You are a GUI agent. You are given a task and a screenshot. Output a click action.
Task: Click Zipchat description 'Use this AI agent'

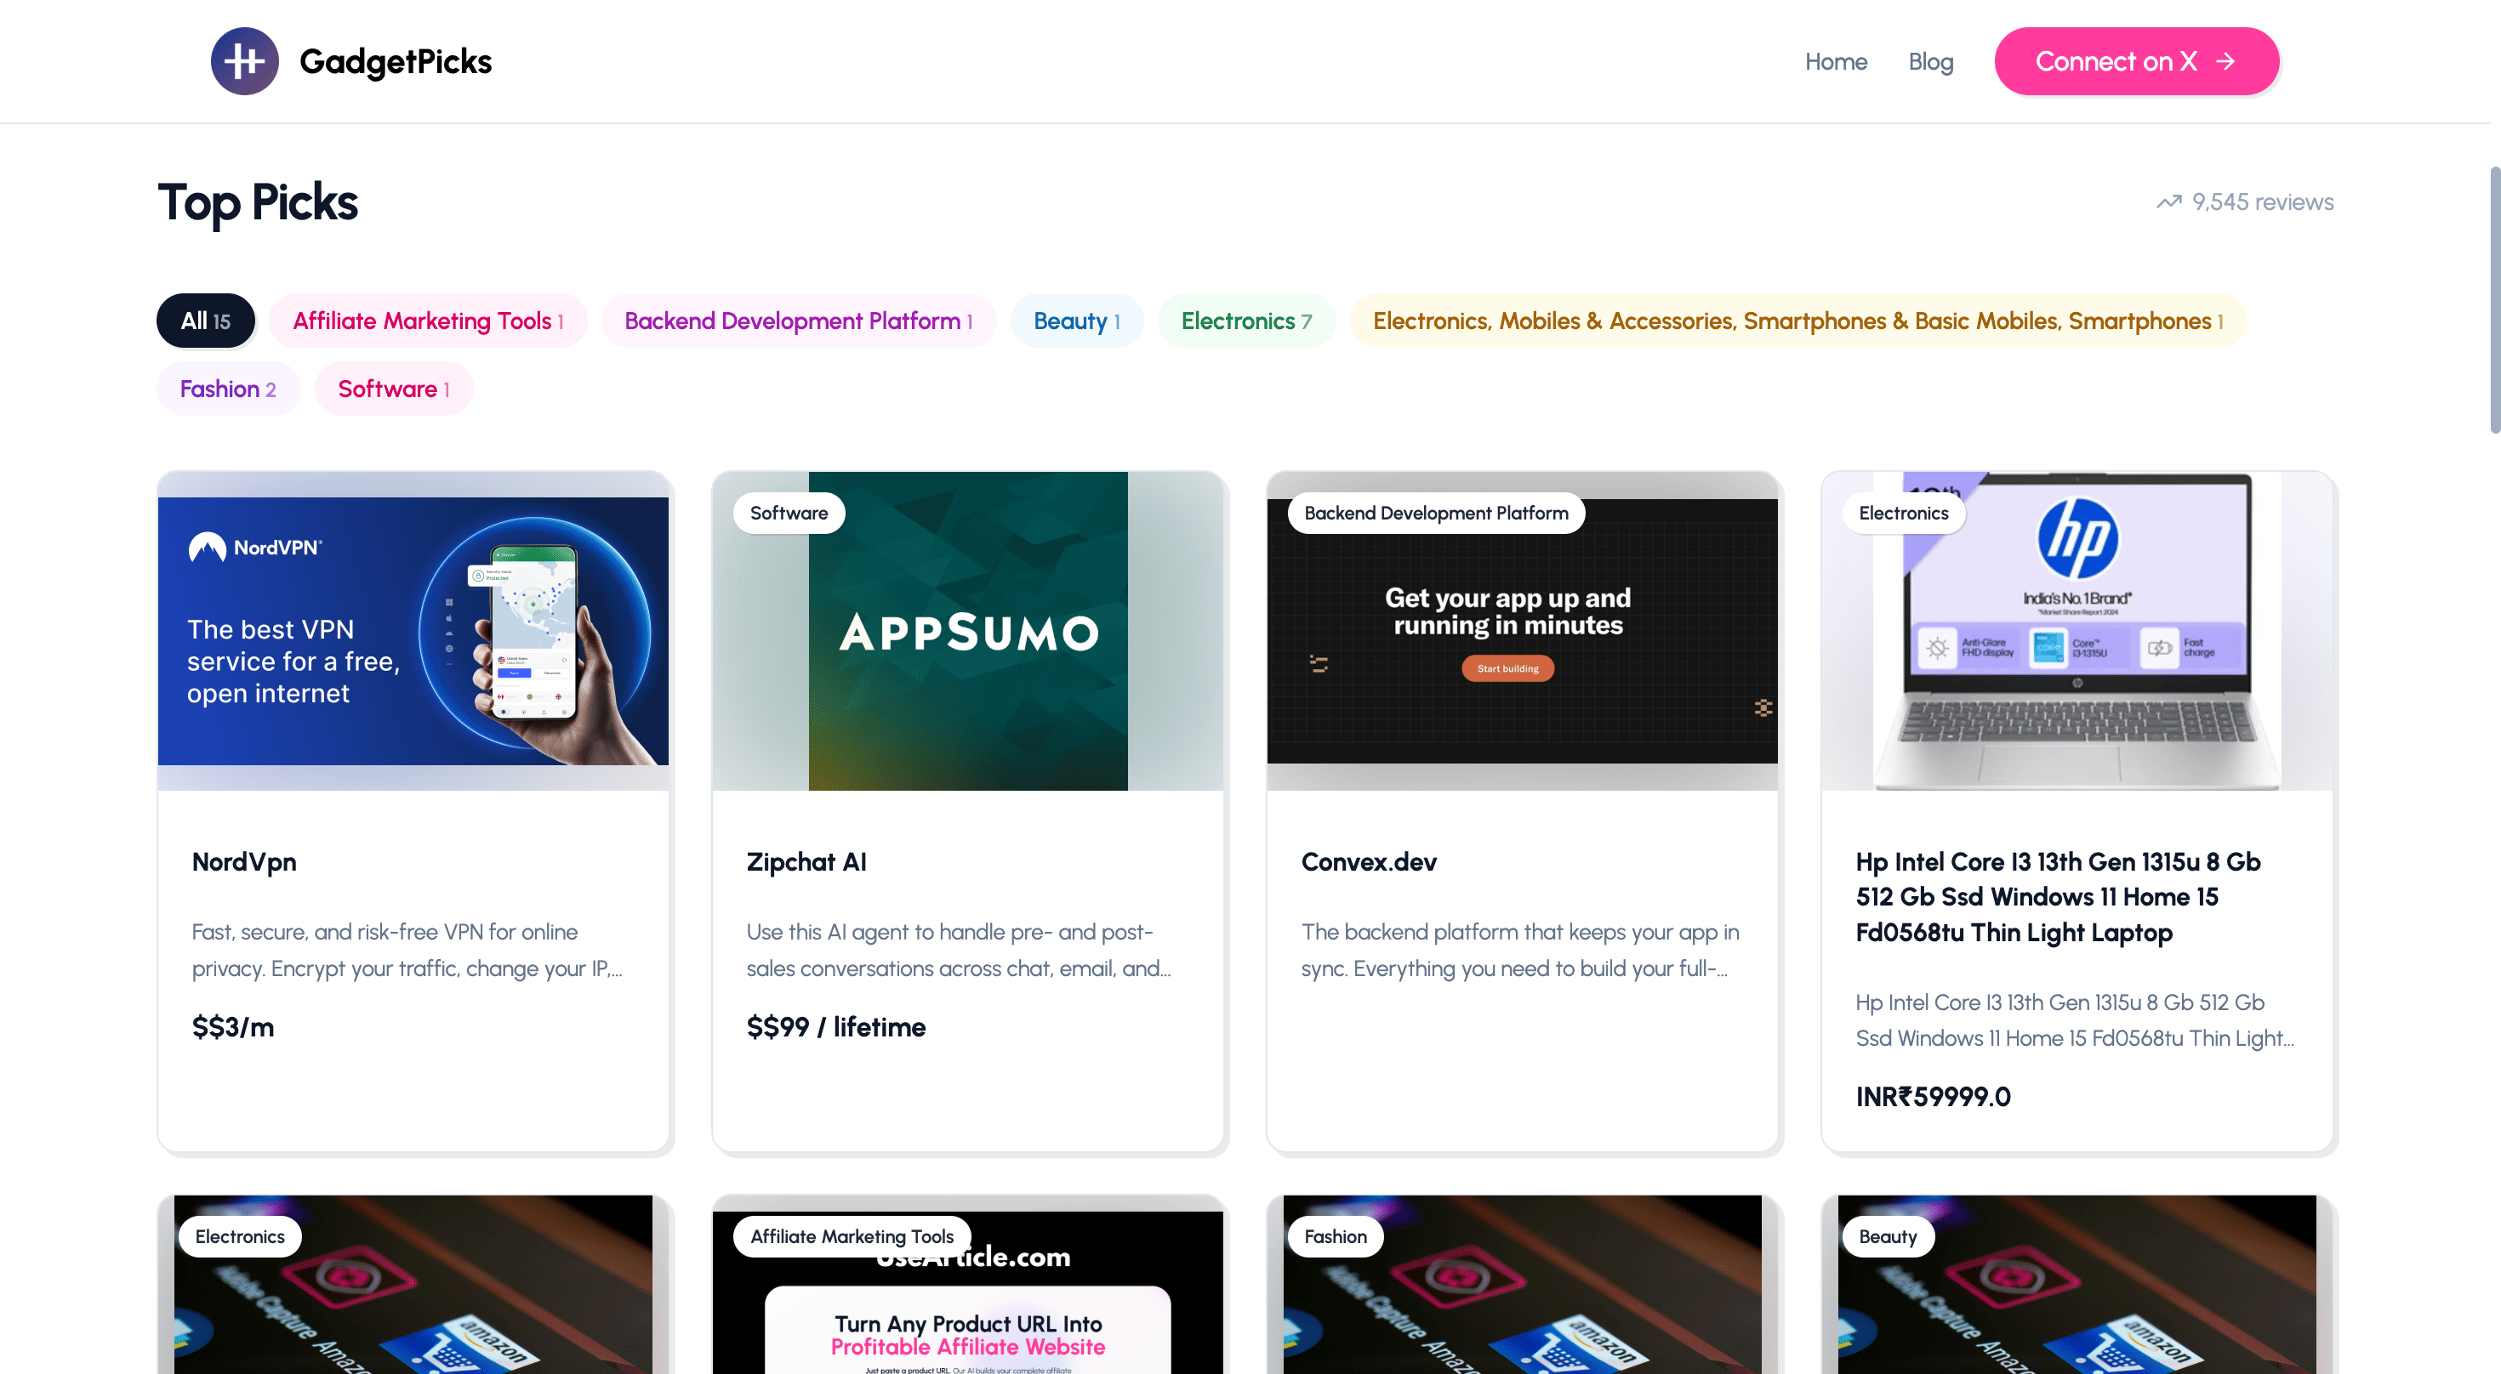[958, 950]
